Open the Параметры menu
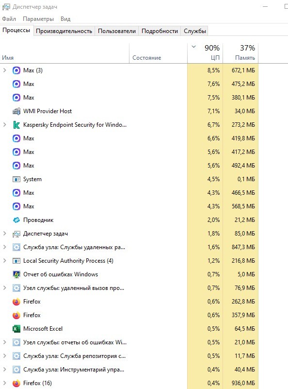The width and height of the screenshot is (288, 389). [38, 19]
